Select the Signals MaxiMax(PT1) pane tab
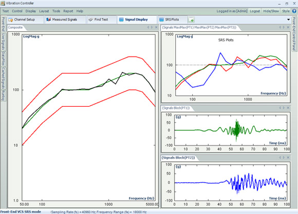 click(x=199, y=28)
